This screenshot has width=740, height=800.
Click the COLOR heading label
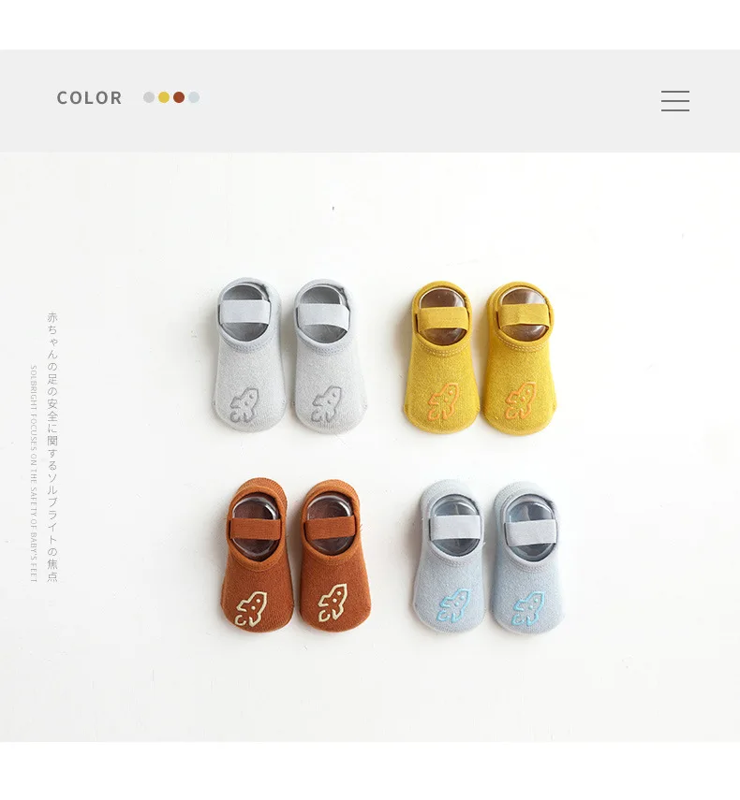pos(89,97)
